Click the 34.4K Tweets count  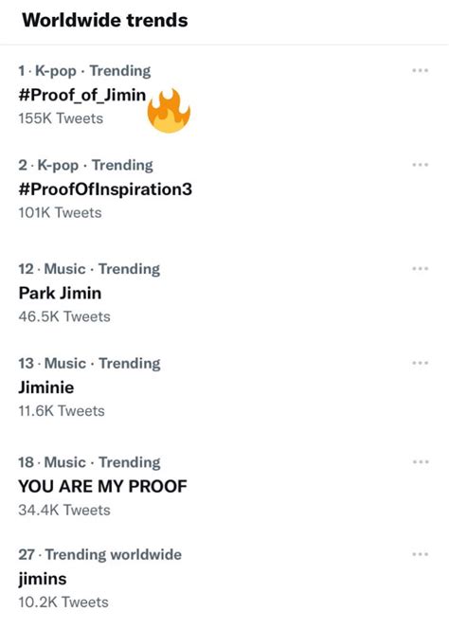(64, 511)
